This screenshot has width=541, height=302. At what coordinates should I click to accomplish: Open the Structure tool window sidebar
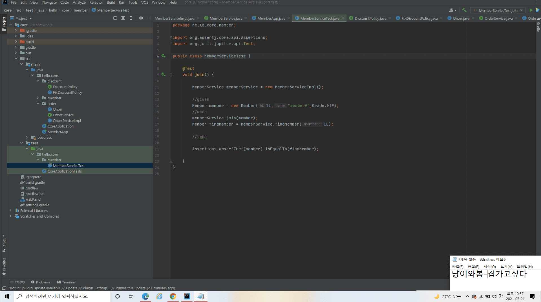coord(4,243)
